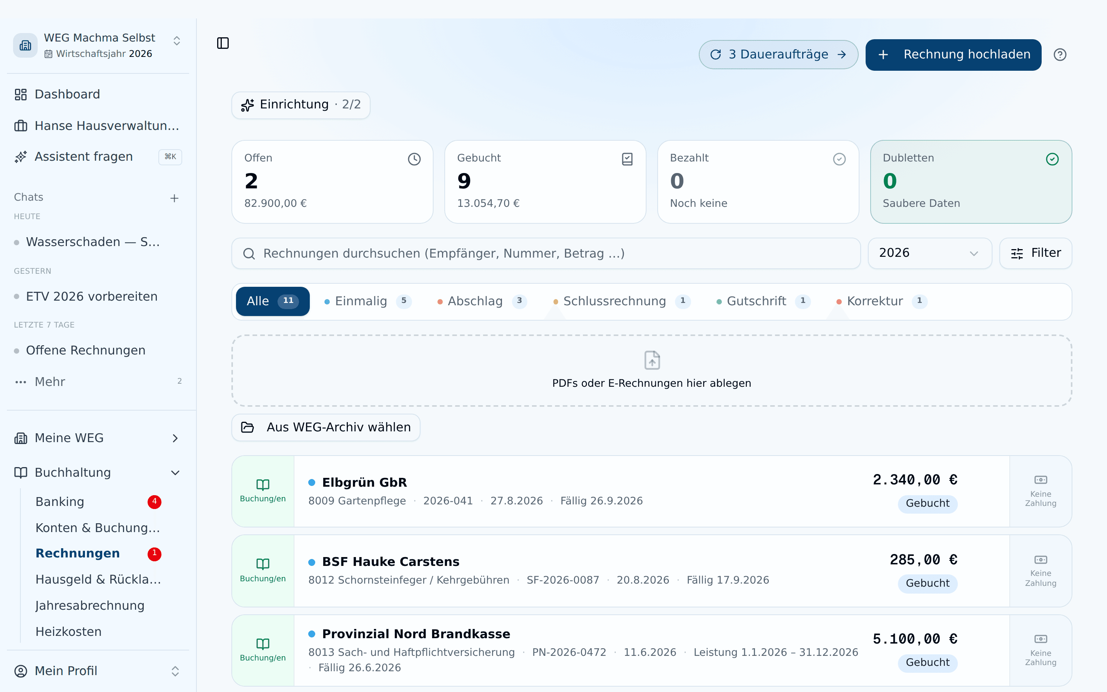1107x692 pixels.
Task: Click the PDF drop zone area
Action: pyautogui.click(x=652, y=371)
